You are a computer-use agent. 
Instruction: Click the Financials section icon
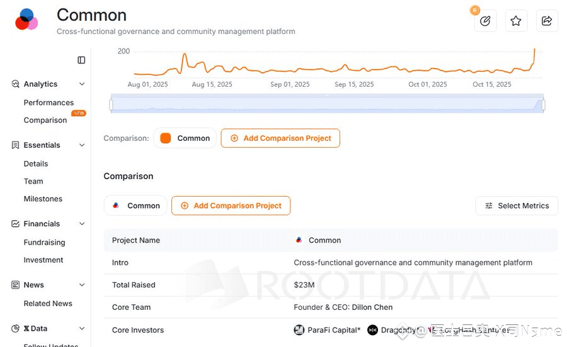[x=16, y=224]
